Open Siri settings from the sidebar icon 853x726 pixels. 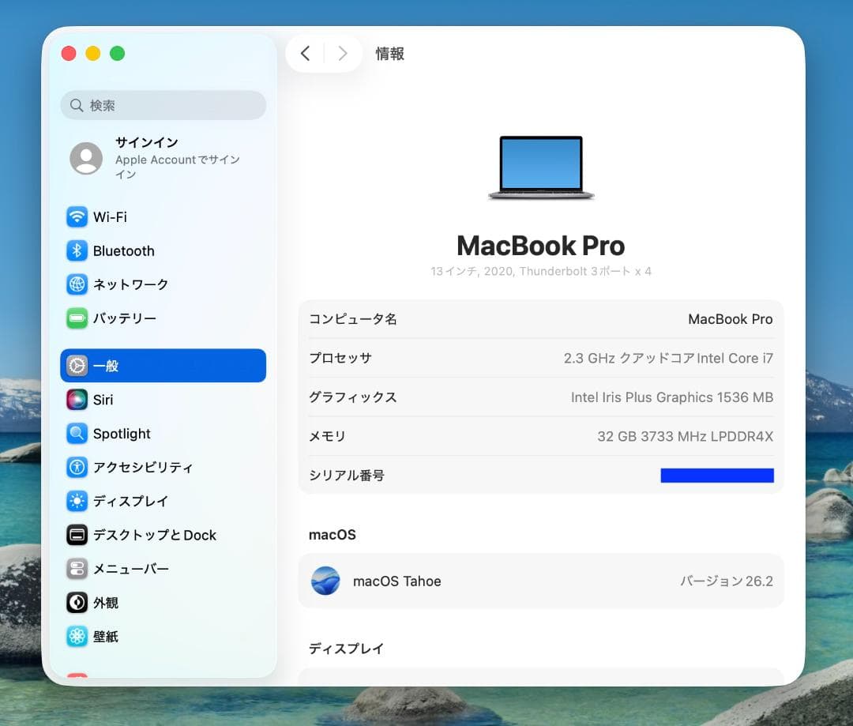pyautogui.click(x=77, y=400)
